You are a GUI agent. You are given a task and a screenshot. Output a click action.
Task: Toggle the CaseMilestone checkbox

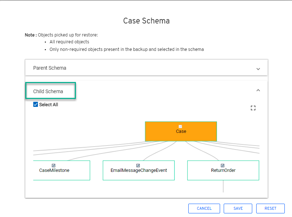click(53, 165)
